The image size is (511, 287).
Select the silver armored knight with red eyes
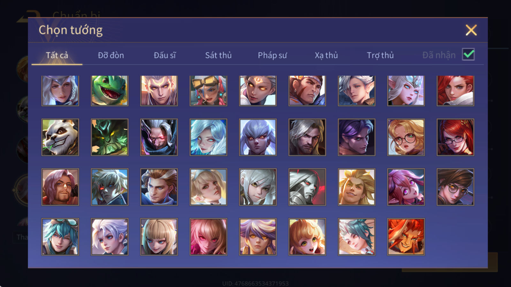click(x=307, y=187)
